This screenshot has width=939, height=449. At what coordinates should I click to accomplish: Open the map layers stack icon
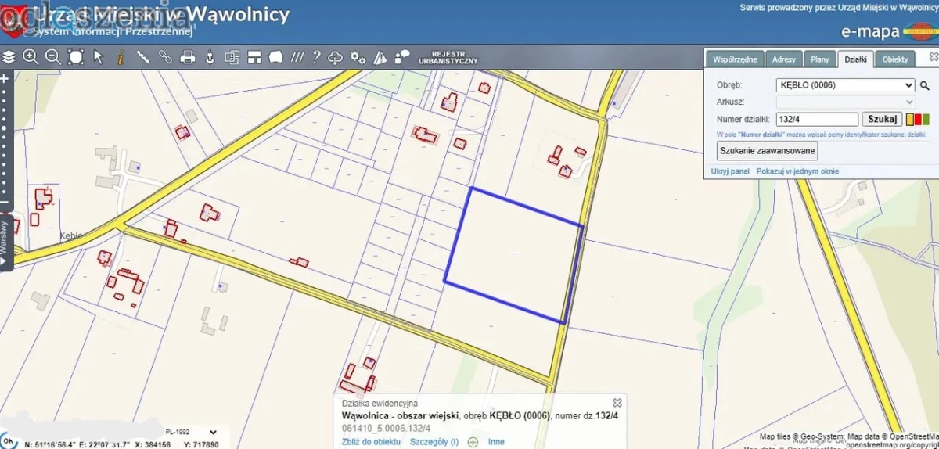click(x=9, y=57)
